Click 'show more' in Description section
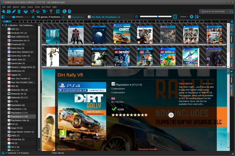Image resolution: width=235 pixels, height=156 pixels. pyautogui.click(x=209, y=84)
